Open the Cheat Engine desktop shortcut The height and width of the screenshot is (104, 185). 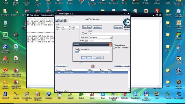point(179,95)
